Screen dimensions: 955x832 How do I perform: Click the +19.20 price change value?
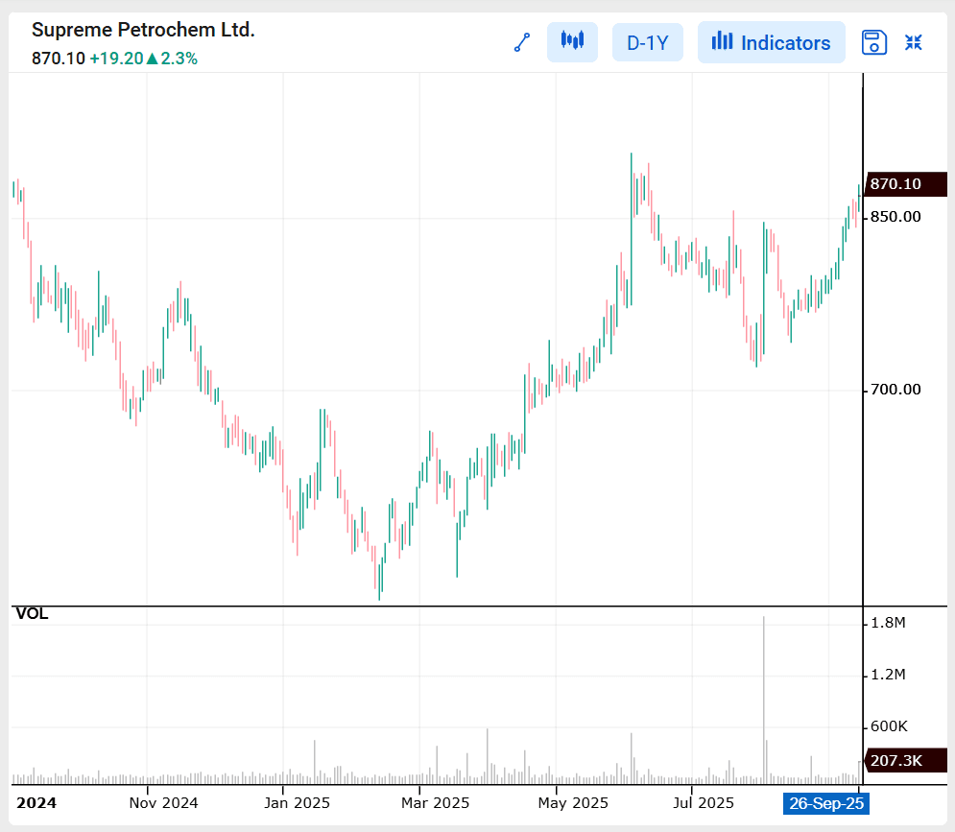pos(116,59)
